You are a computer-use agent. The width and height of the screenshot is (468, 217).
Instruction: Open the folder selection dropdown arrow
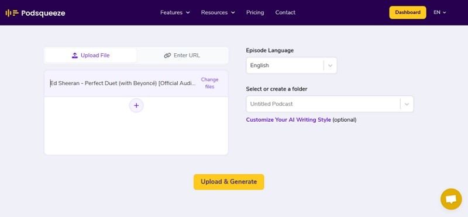tap(407, 104)
